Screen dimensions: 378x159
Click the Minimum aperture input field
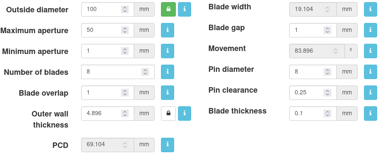108,51
